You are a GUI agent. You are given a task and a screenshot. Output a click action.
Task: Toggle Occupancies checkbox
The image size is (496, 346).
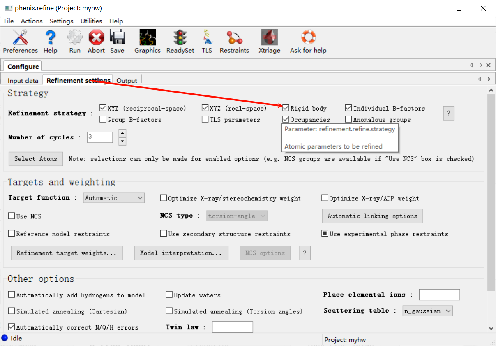(286, 120)
